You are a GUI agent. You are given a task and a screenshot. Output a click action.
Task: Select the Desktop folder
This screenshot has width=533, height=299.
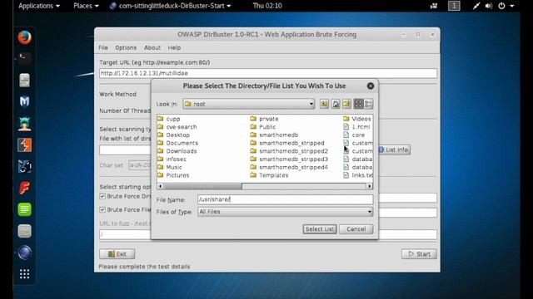pos(174,135)
